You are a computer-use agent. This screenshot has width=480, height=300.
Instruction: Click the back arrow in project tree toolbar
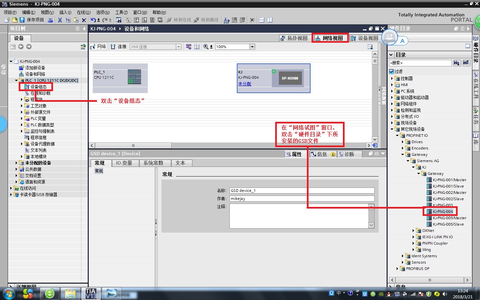coord(21,47)
